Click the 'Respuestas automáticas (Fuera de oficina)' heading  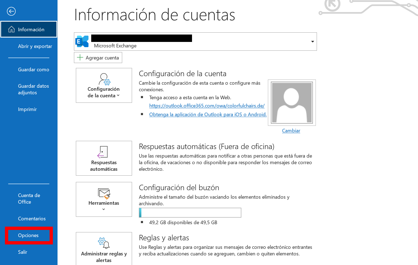pyautogui.click(x=207, y=147)
